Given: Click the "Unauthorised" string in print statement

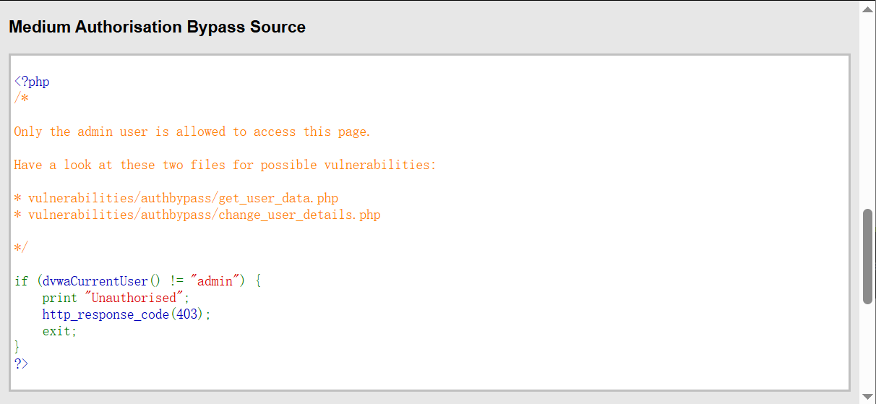Looking at the screenshot, I should 134,298.
